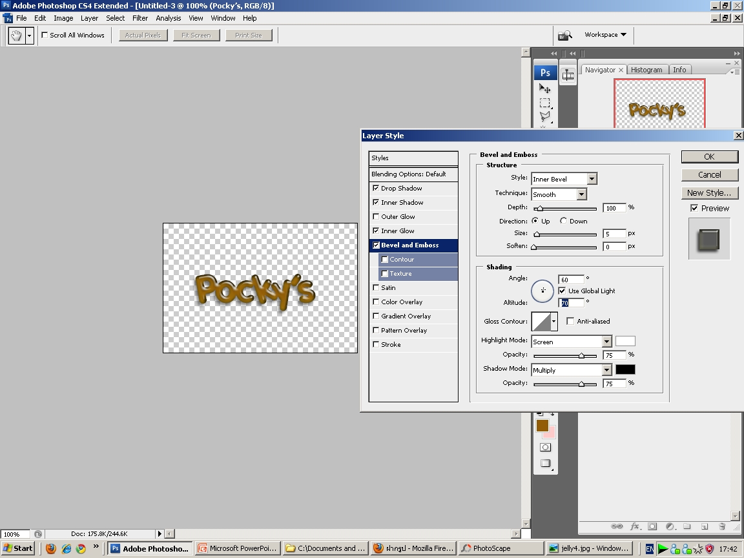Image resolution: width=744 pixels, height=558 pixels.
Task: Toggle Use Global Light checkbox
Action: pos(562,291)
